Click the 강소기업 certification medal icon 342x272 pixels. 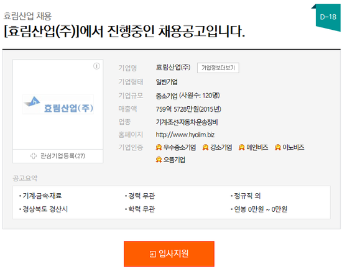(x=205, y=147)
